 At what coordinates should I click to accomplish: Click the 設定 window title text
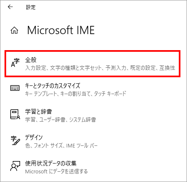[31, 7]
